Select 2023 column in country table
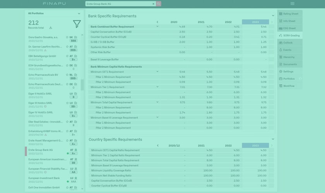The image size is (325, 193). click(x=255, y=146)
